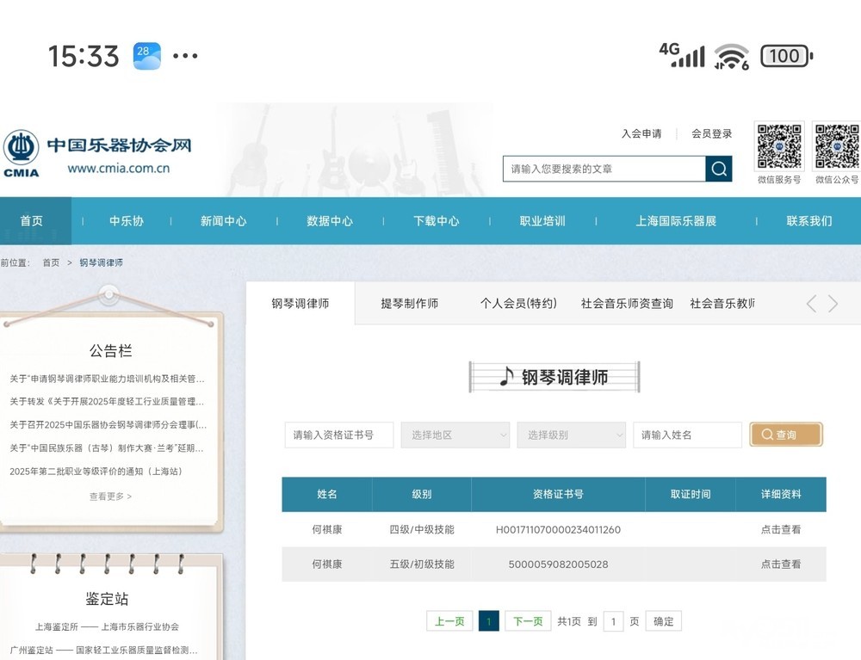Open the weather app icon in status bar

pyautogui.click(x=147, y=56)
